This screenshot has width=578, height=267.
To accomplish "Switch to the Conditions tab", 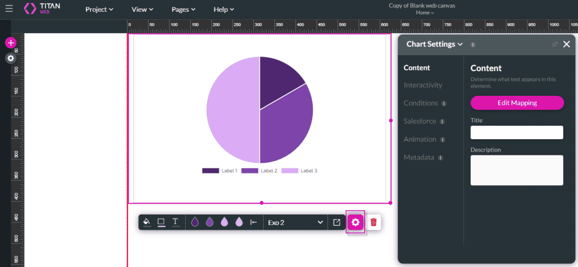I will click(421, 103).
